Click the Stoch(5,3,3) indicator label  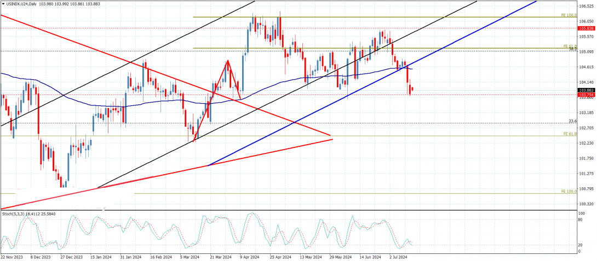click(x=13, y=215)
